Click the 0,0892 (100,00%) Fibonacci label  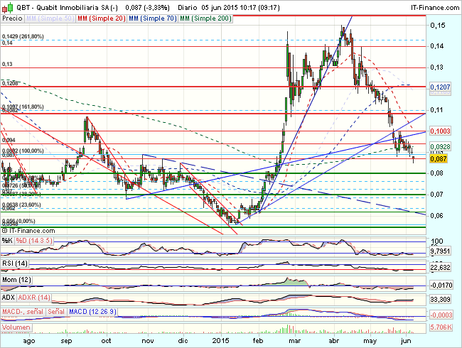click(23, 151)
